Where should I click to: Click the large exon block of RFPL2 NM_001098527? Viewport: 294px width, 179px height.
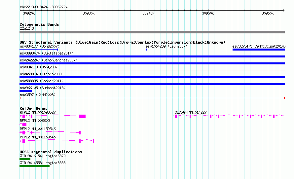point(82,116)
